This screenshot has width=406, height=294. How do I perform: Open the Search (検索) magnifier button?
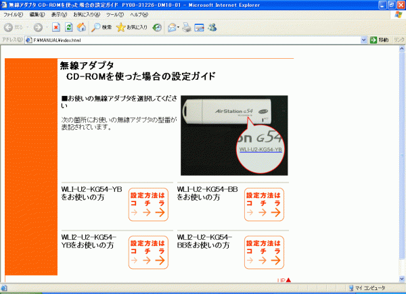point(101,27)
